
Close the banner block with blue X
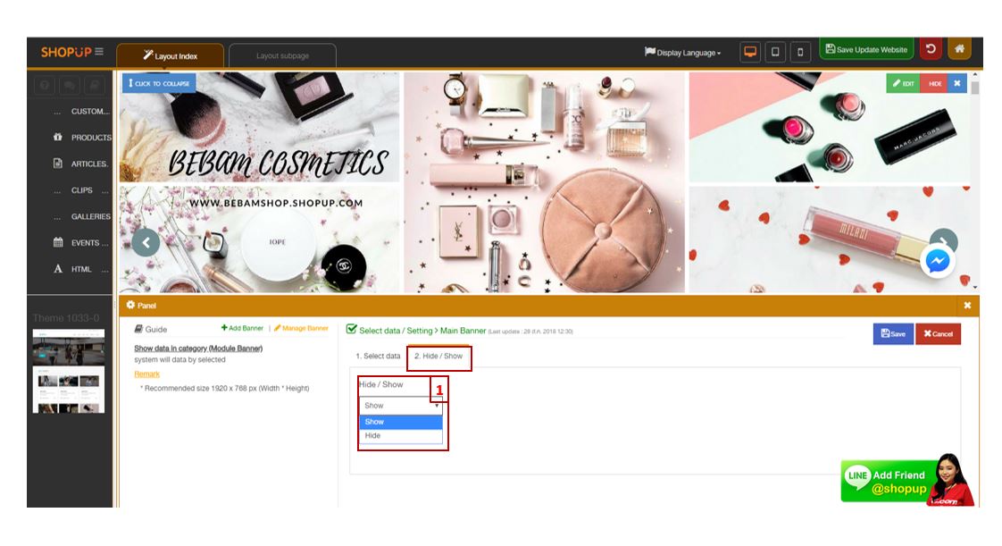[956, 83]
